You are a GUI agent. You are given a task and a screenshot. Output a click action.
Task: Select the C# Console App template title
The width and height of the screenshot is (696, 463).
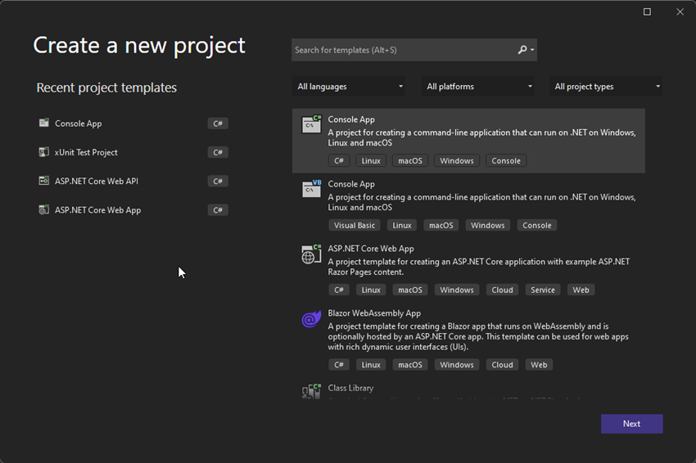[351, 119]
